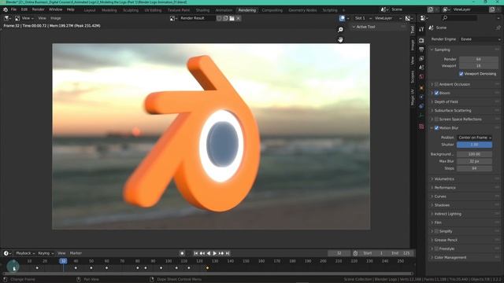Jump to the last frame
Image resolution: width=504 pixels, height=283 pixels.
pyautogui.click(x=228, y=253)
